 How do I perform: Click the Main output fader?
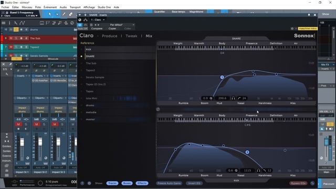click(326, 142)
